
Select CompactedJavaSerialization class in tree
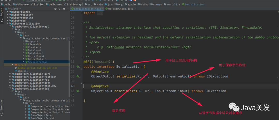(x=49, y=106)
